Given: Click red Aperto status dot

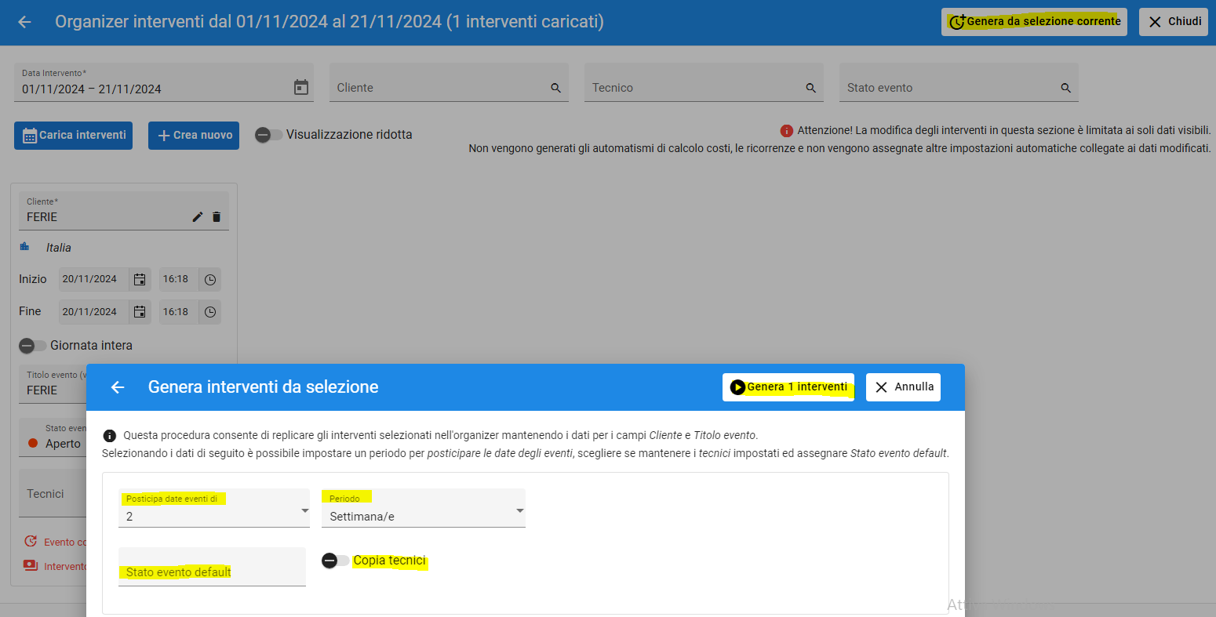Looking at the screenshot, I should (33, 444).
